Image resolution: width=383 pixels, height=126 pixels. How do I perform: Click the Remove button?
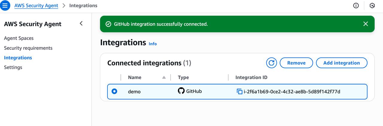[296, 63]
